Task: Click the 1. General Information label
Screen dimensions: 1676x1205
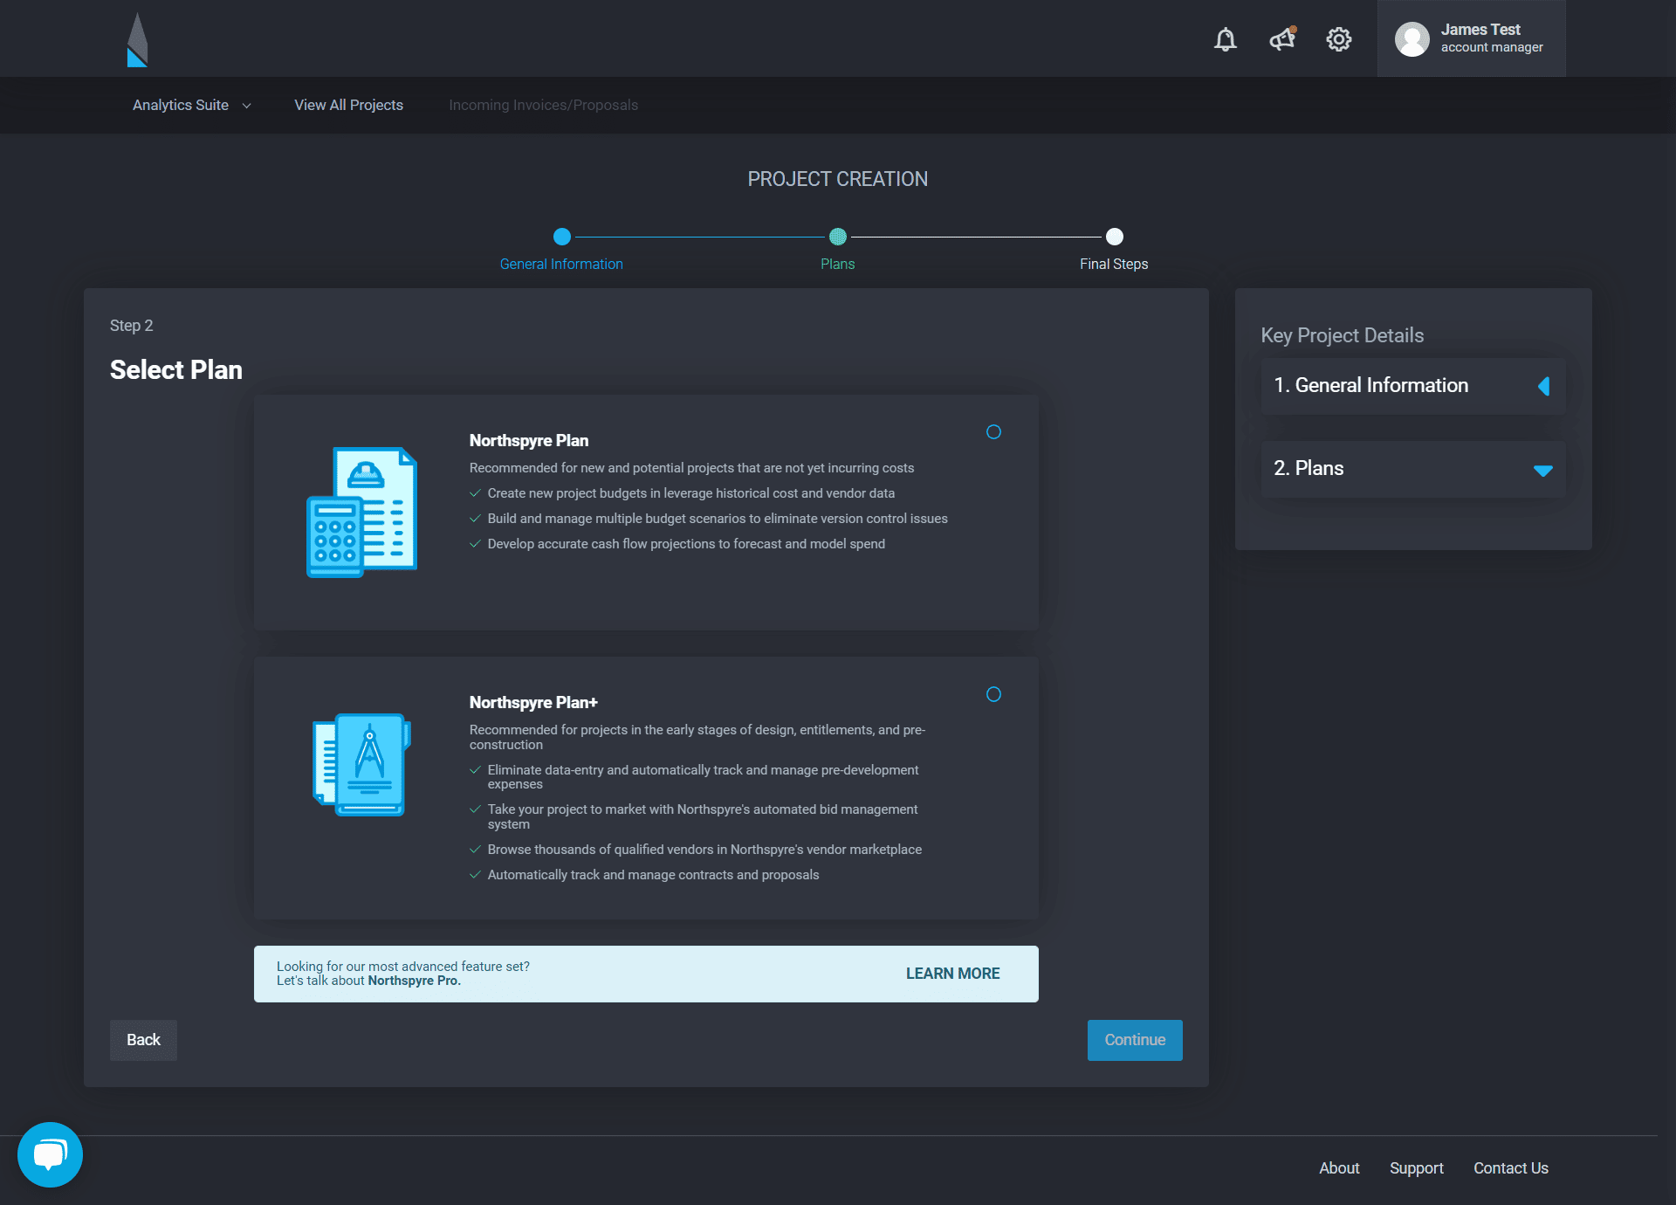Action: coord(1370,386)
